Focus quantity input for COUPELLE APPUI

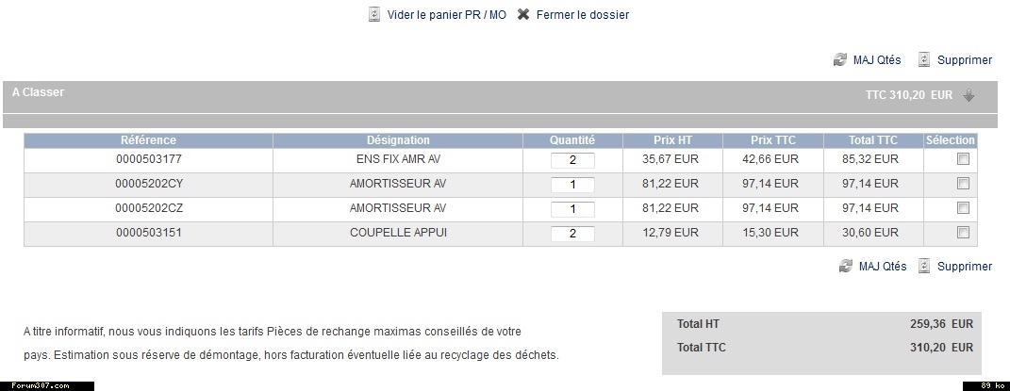(x=572, y=234)
